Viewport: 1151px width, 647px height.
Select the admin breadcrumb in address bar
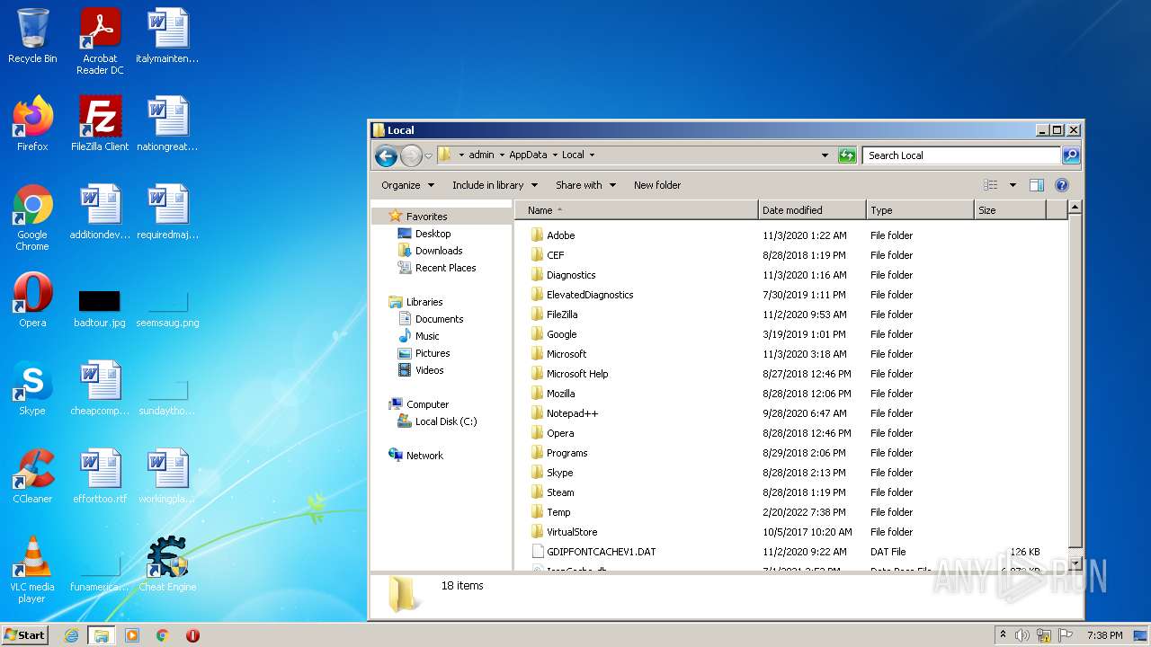click(x=481, y=155)
